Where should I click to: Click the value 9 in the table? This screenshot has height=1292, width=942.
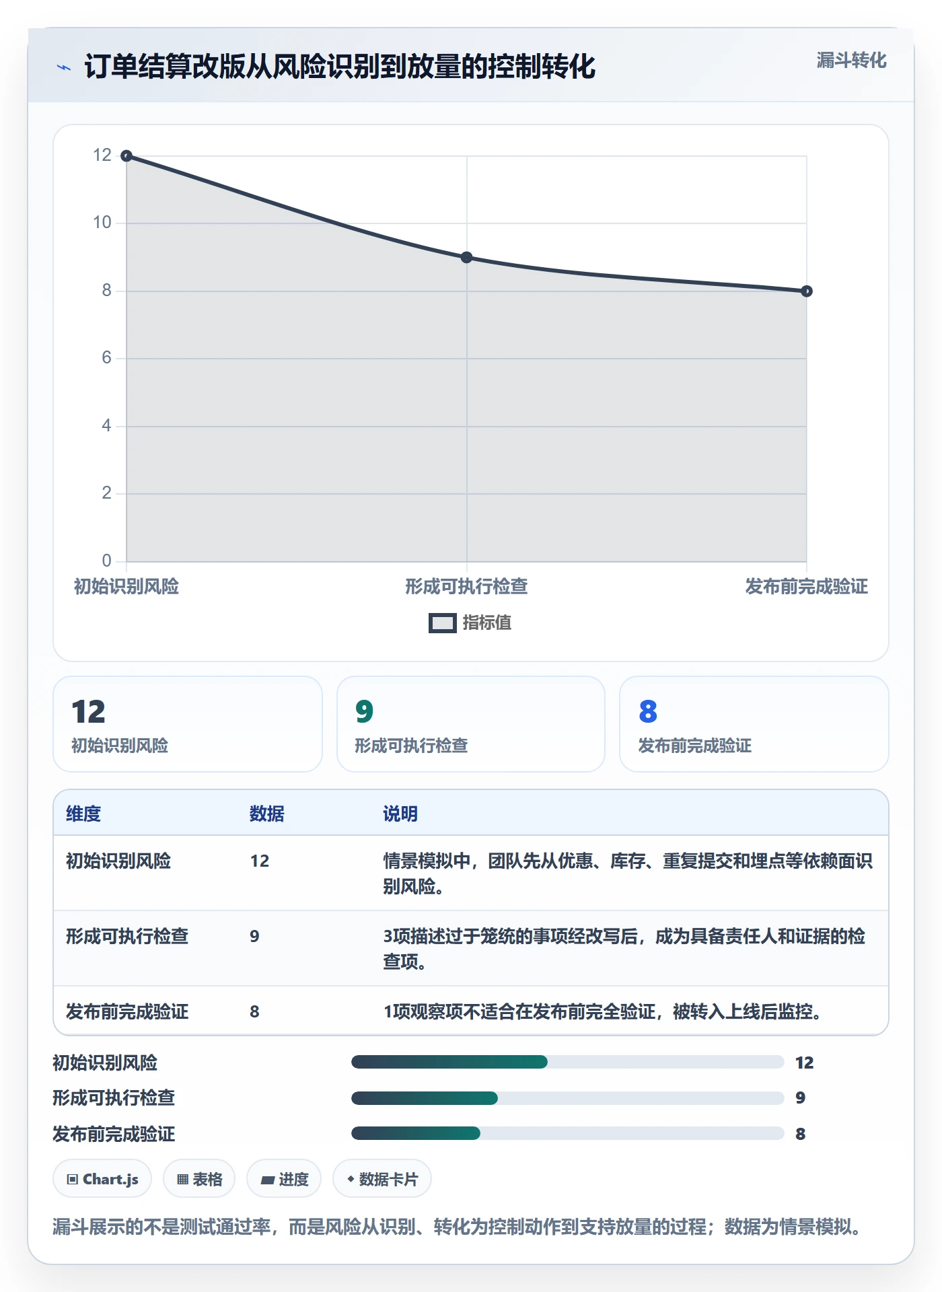(x=254, y=936)
